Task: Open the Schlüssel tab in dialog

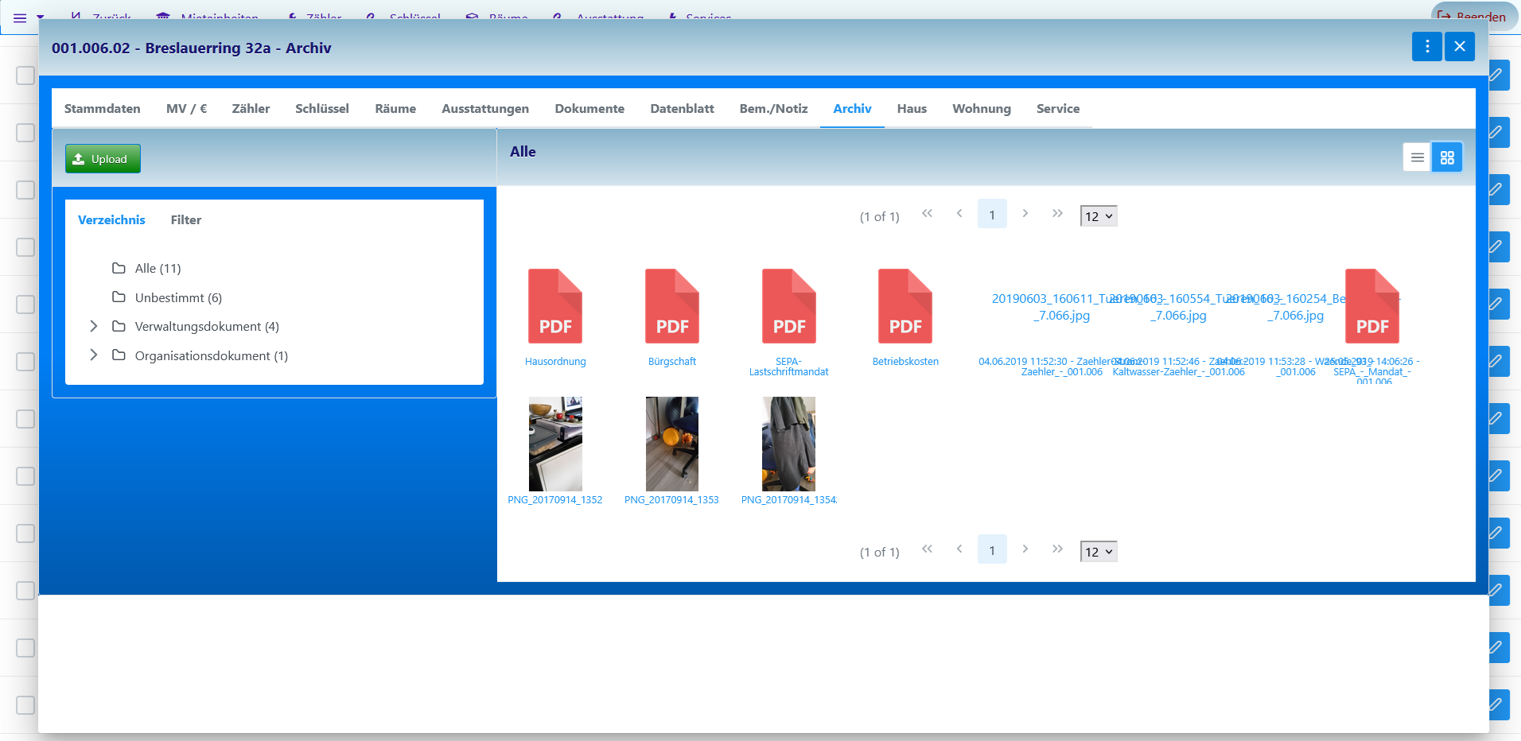Action: (322, 109)
